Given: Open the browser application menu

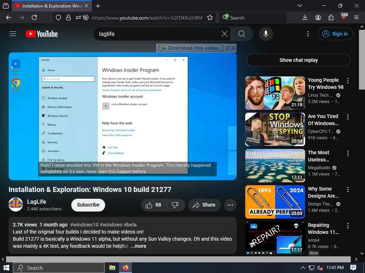Looking at the screenshot, I should (x=356, y=18).
